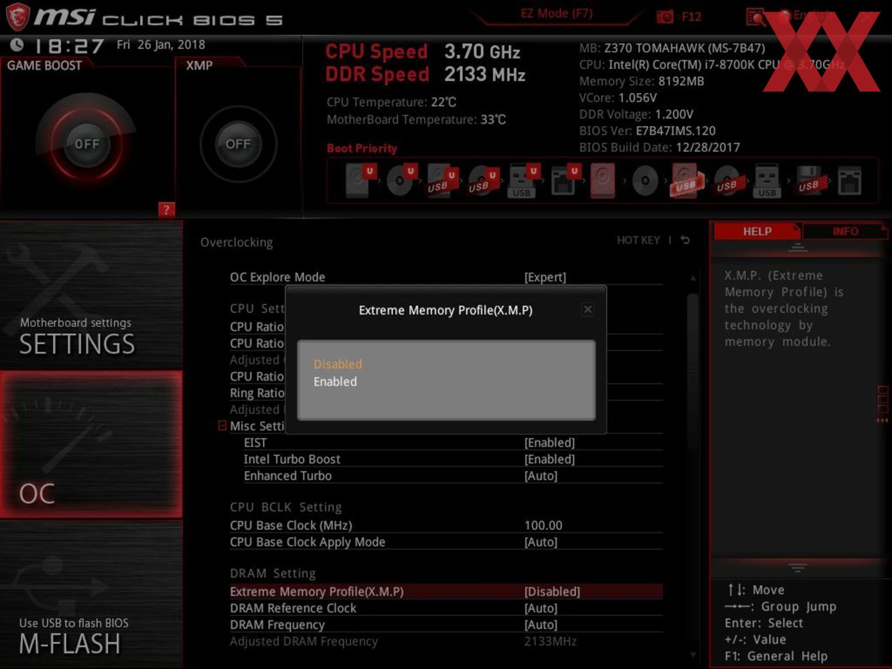
Task: Select the UEFI USB key boot icon
Action: point(523,181)
